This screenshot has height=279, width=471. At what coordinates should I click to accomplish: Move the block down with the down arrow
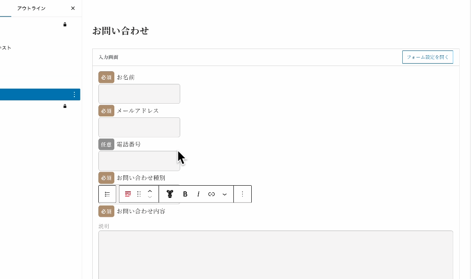pyautogui.click(x=150, y=197)
